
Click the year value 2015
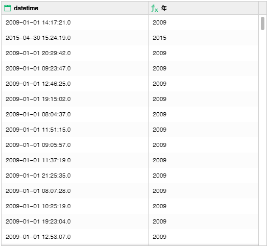pyautogui.click(x=160, y=38)
